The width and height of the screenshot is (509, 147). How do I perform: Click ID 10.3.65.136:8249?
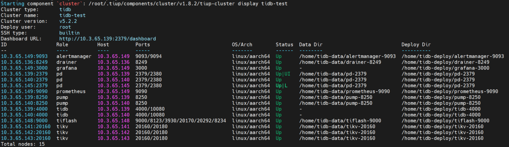point(24,62)
